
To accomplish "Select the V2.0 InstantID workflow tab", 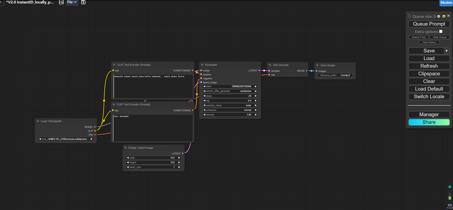I will (x=30, y=2).
